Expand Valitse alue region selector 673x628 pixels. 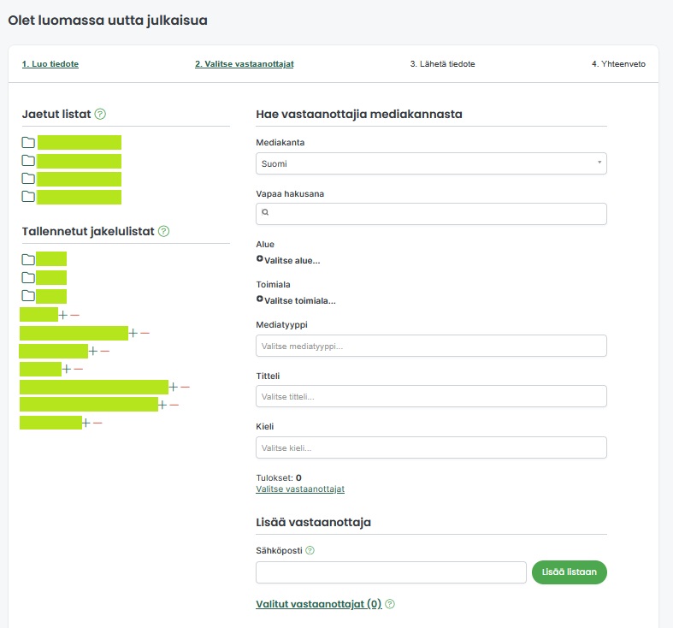[288, 260]
